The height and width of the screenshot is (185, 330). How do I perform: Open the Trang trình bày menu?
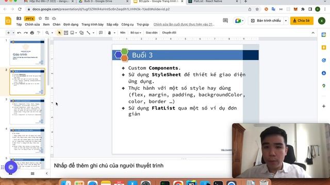[92, 25]
